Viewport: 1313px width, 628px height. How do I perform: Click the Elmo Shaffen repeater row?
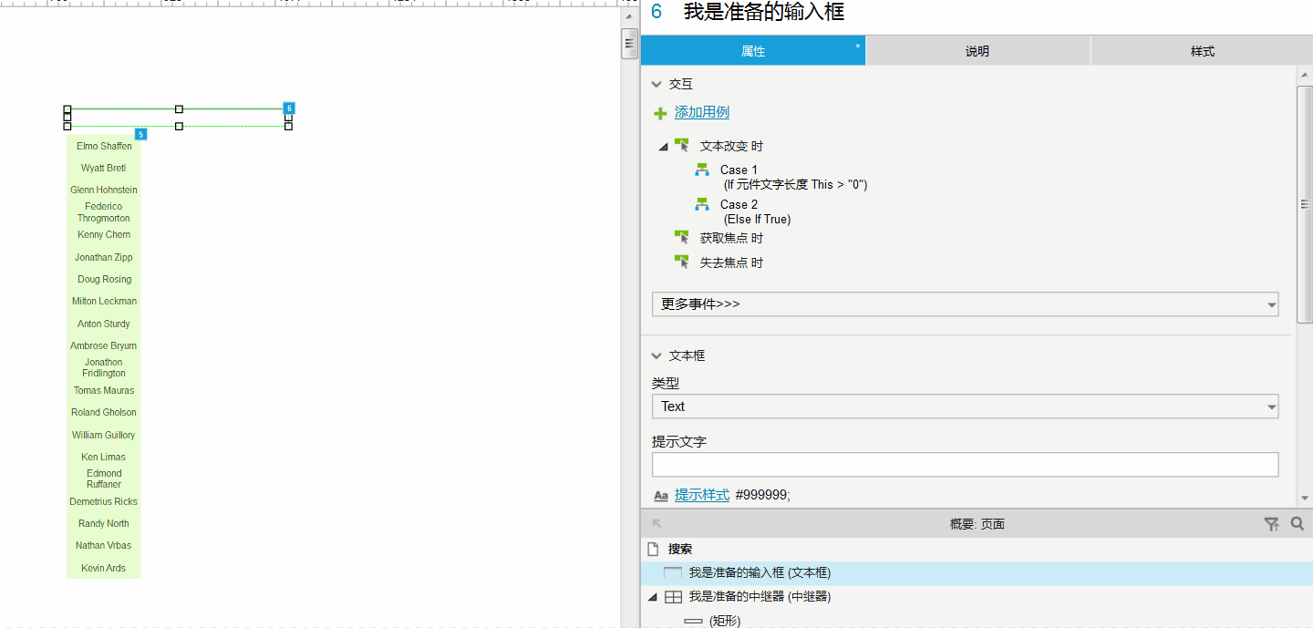click(x=104, y=146)
